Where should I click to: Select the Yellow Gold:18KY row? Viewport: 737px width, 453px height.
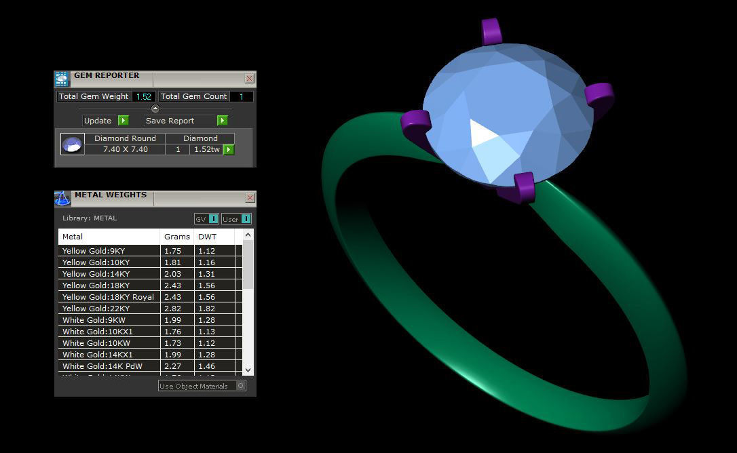[151, 285]
